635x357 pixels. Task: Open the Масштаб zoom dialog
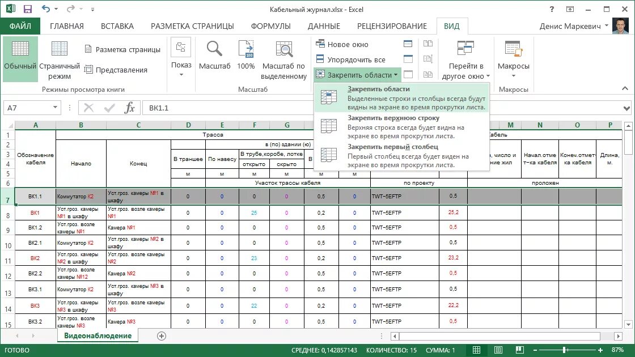(x=215, y=56)
